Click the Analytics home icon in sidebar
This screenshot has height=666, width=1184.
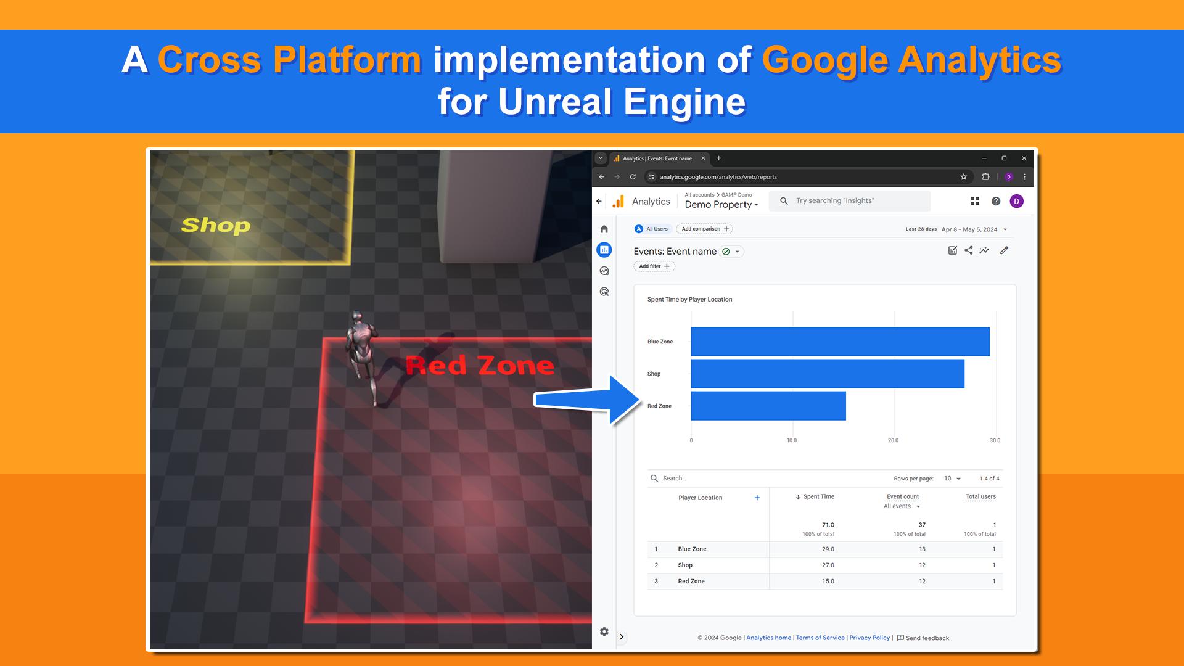coord(603,229)
